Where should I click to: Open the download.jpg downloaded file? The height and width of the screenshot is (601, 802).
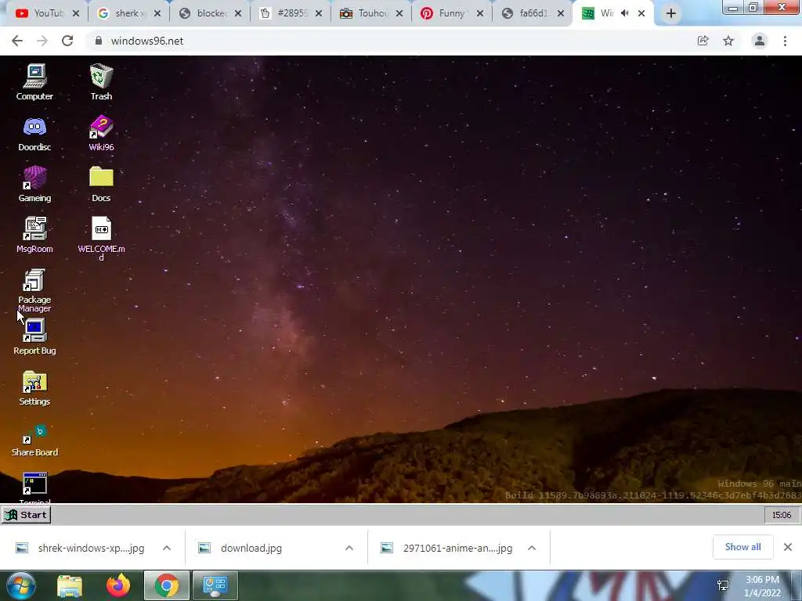(240, 548)
